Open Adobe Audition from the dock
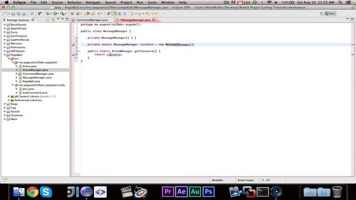 coord(195,192)
